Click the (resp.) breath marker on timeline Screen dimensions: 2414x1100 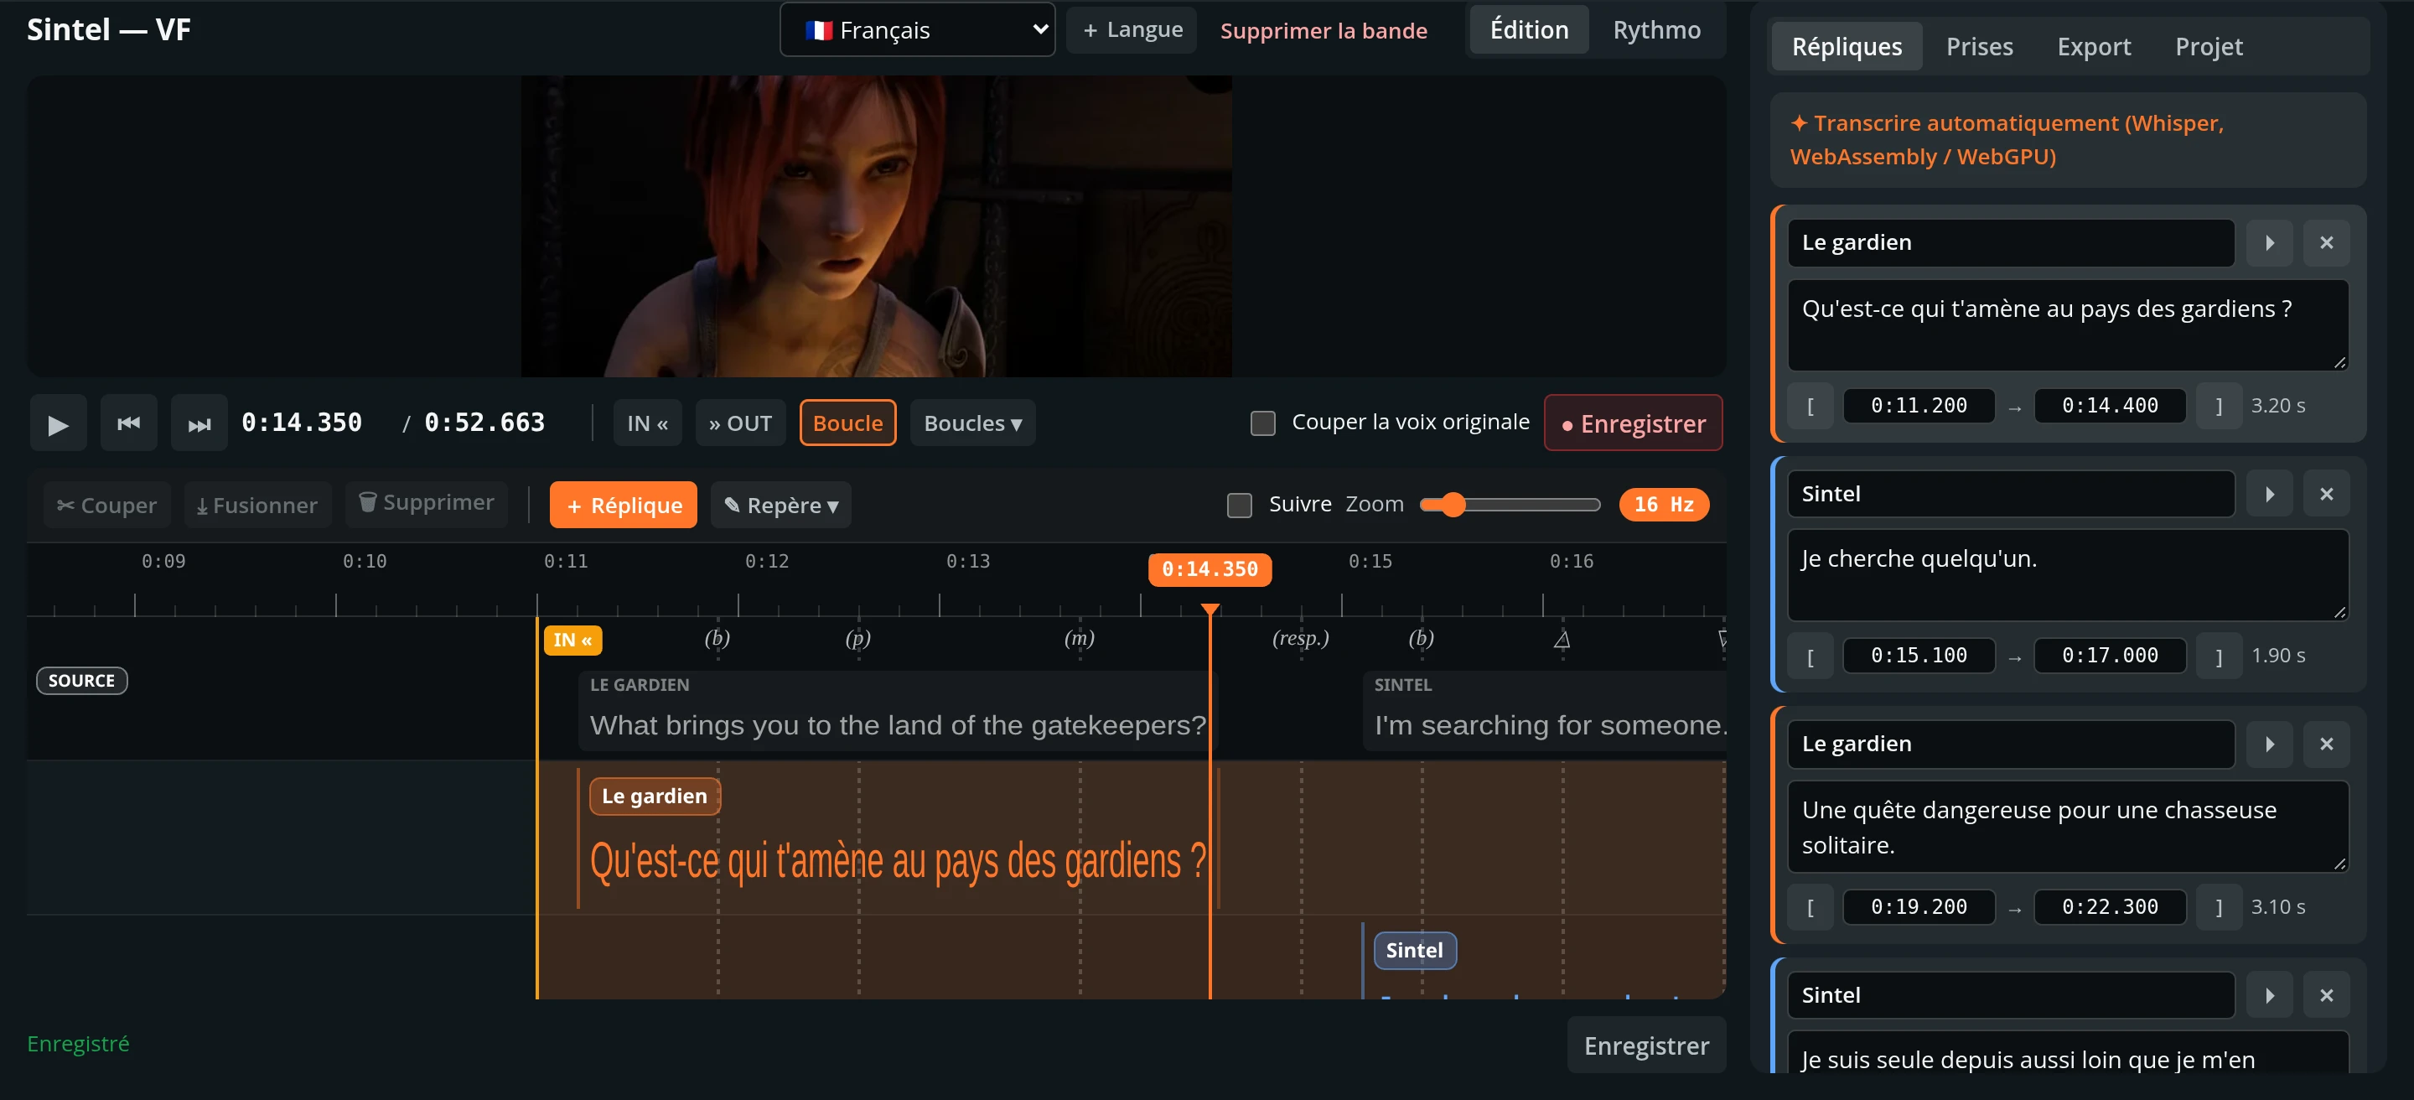[x=1300, y=639]
